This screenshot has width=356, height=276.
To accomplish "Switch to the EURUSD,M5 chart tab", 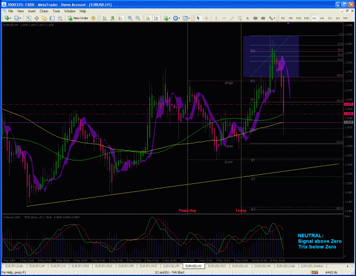I will tap(171, 266).
